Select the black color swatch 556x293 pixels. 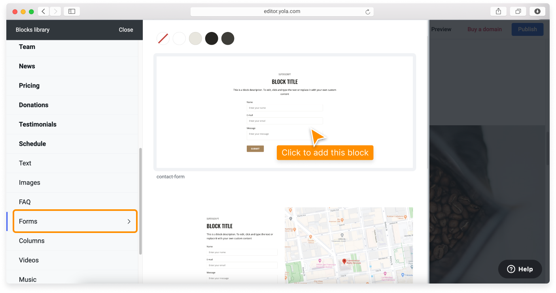tap(212, 38)
